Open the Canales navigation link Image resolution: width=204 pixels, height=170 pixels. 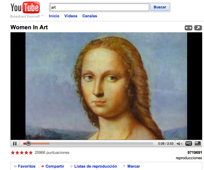pos(90,16)
